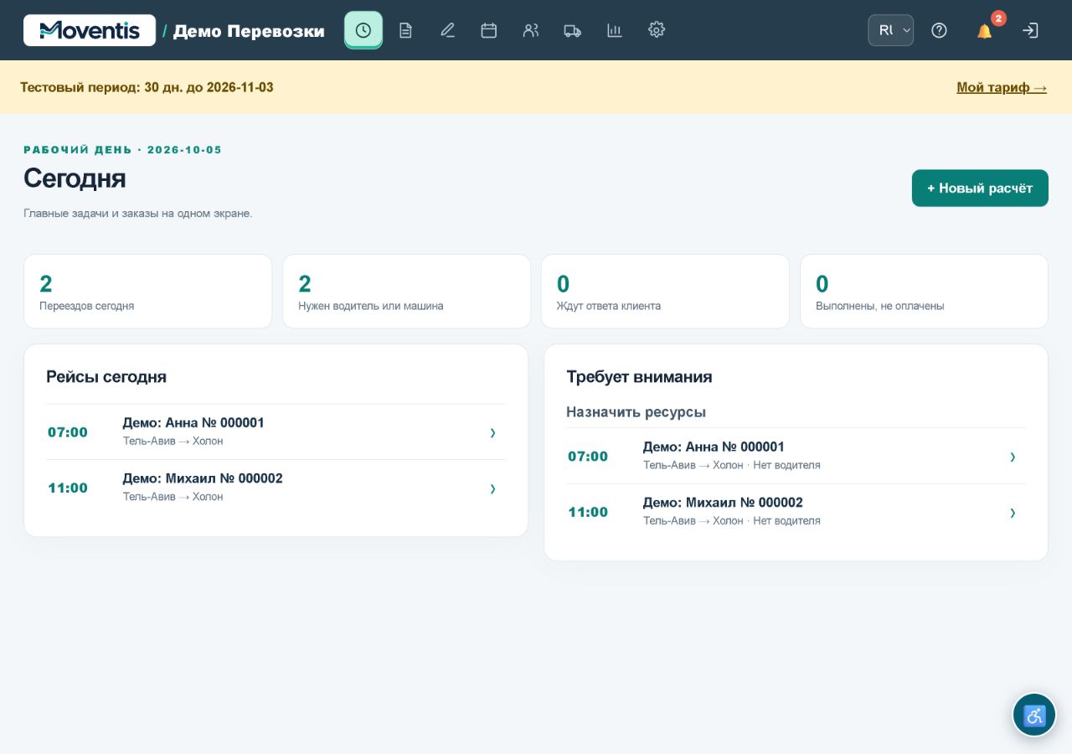The width and height of the screenshot is (1072, 754).
Task: Open the 'Ждут ответа клиента' stat card
Action: coord(666,292)
